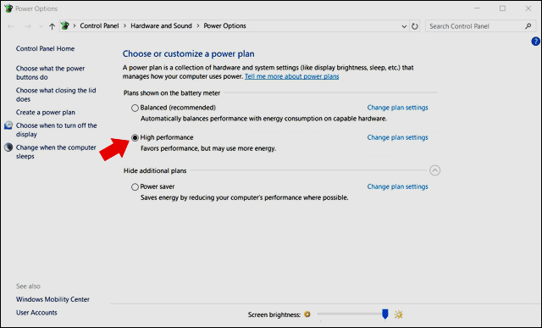Click the moon icon beside computer sleeps
Viewport: 542px width, 328px height.
8,147
